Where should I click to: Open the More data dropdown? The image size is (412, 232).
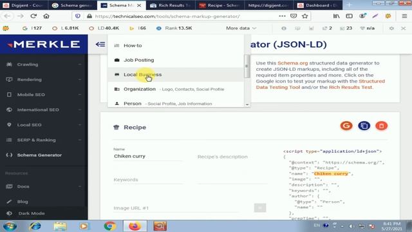[241, 28]
